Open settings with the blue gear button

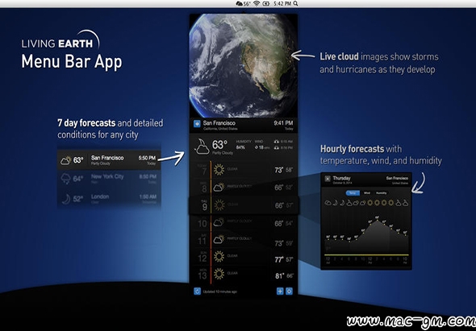pyautogui.click(x=289, y=292)
